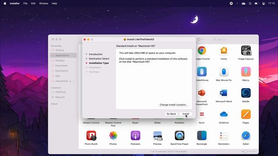Select the Photos app icon
Screen dimensions: 278x156
point(113,136)
